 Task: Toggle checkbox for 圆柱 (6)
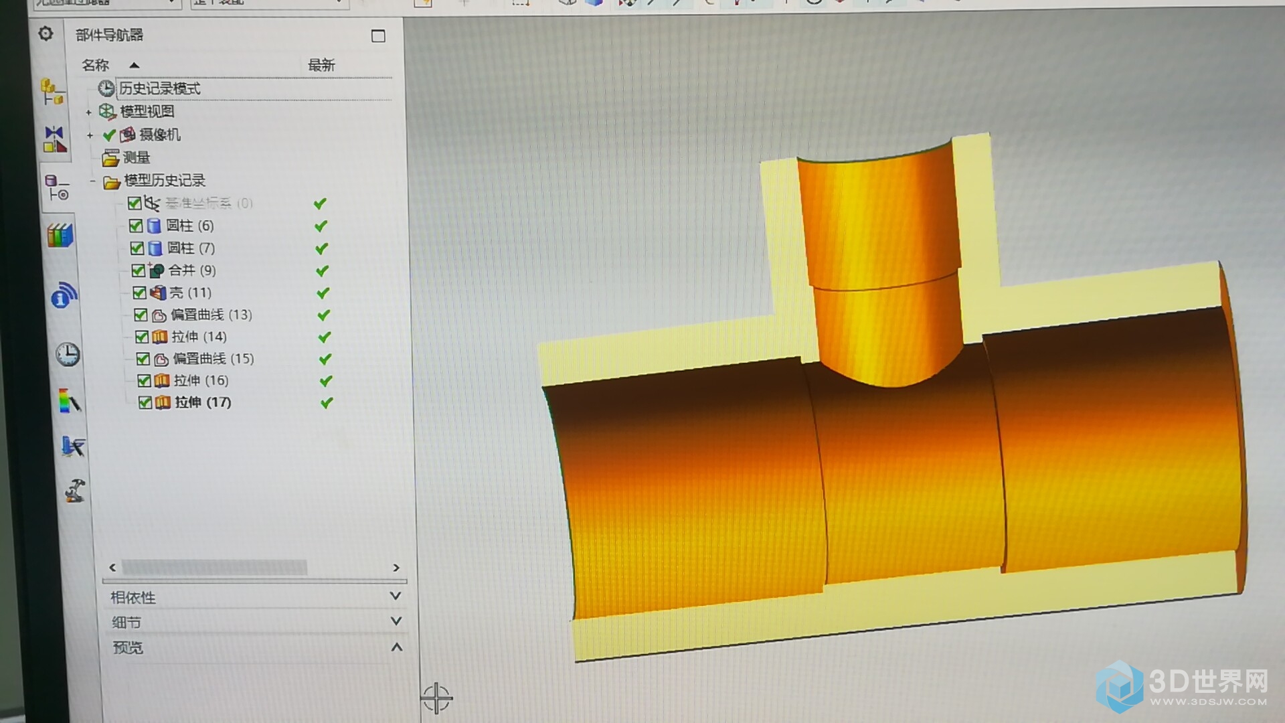click(x=136, y=226)
